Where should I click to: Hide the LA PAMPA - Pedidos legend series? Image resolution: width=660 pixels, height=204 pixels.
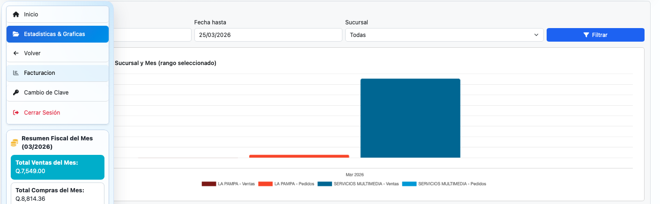tap(265, 184)
